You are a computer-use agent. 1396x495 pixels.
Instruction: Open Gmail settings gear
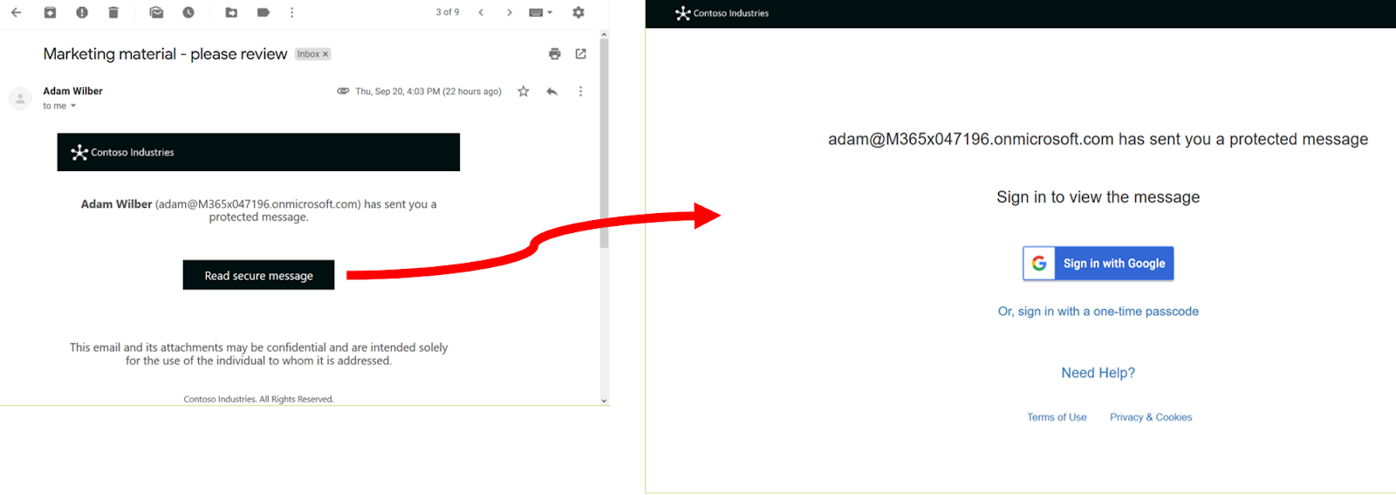point(578,12)
